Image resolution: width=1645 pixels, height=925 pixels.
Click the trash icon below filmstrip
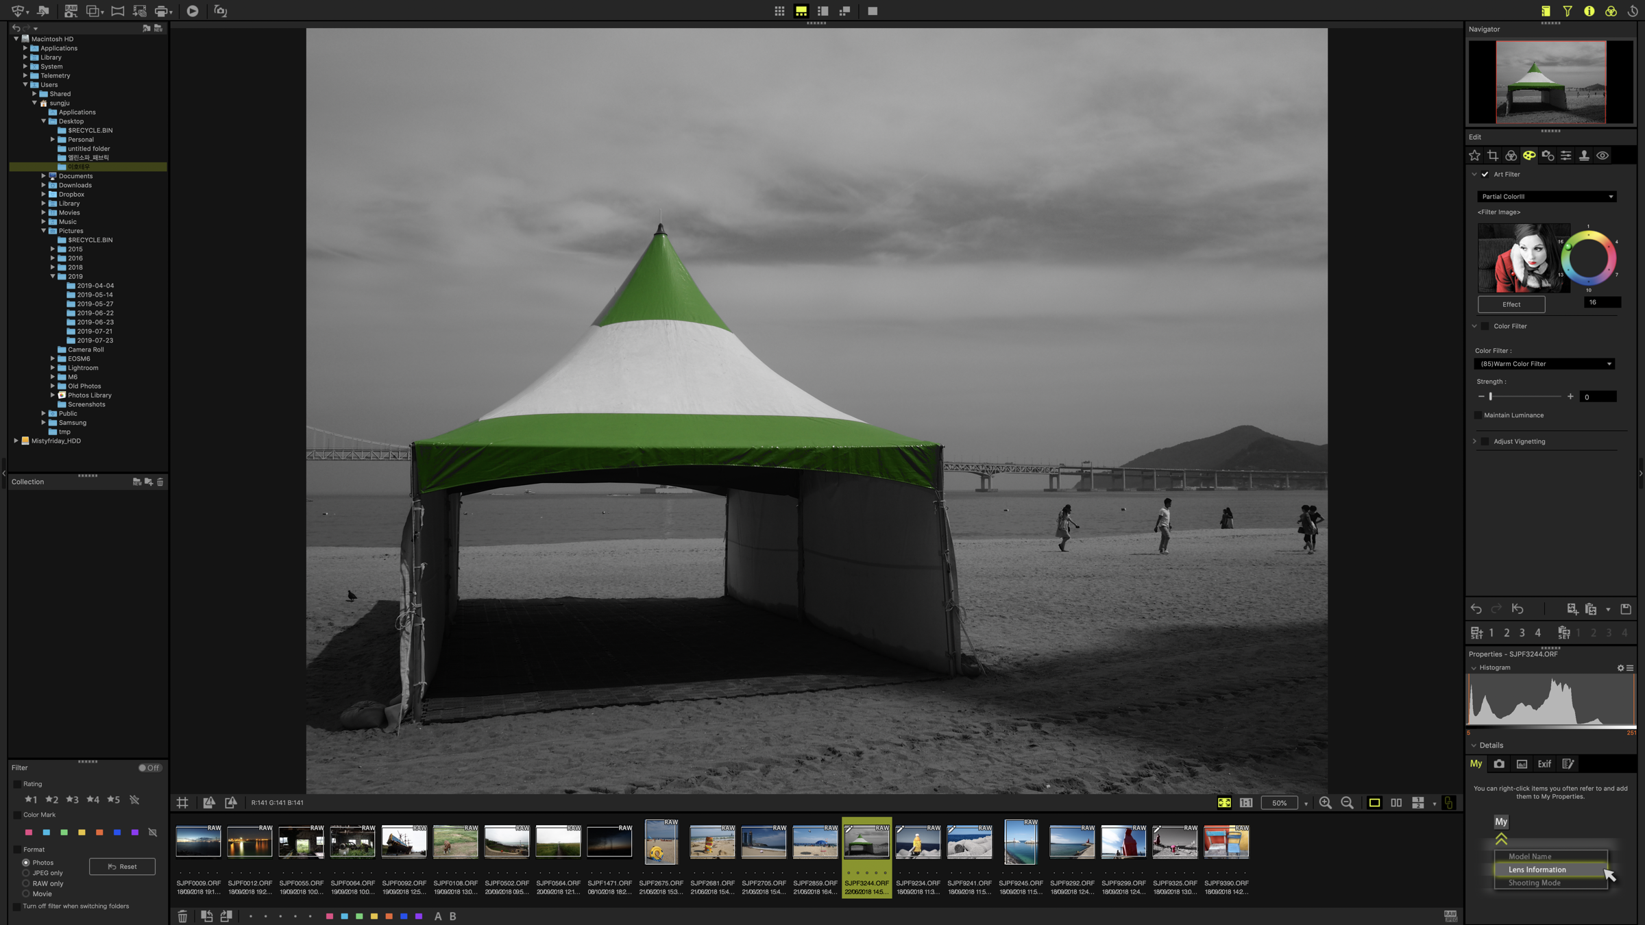click(x=182, y=916)
